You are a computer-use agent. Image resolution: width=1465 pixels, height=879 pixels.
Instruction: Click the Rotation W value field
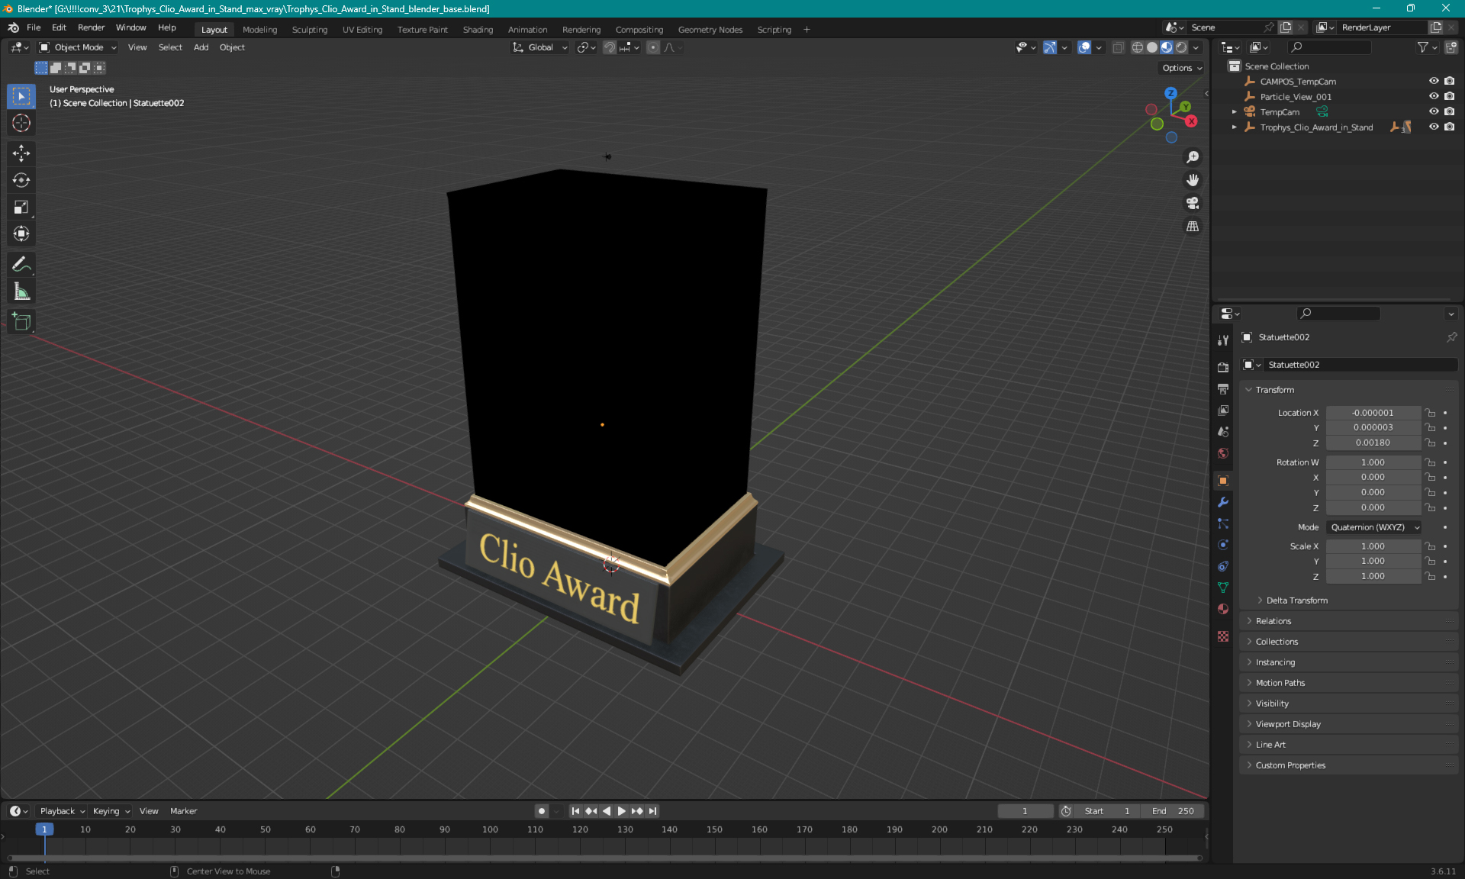click(1373, 462)
